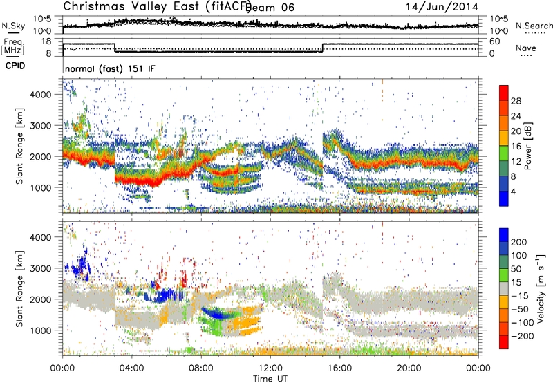The image size is (553, 383).
Task: Click the '-15' velocity colorbar label
Action: 520,295
